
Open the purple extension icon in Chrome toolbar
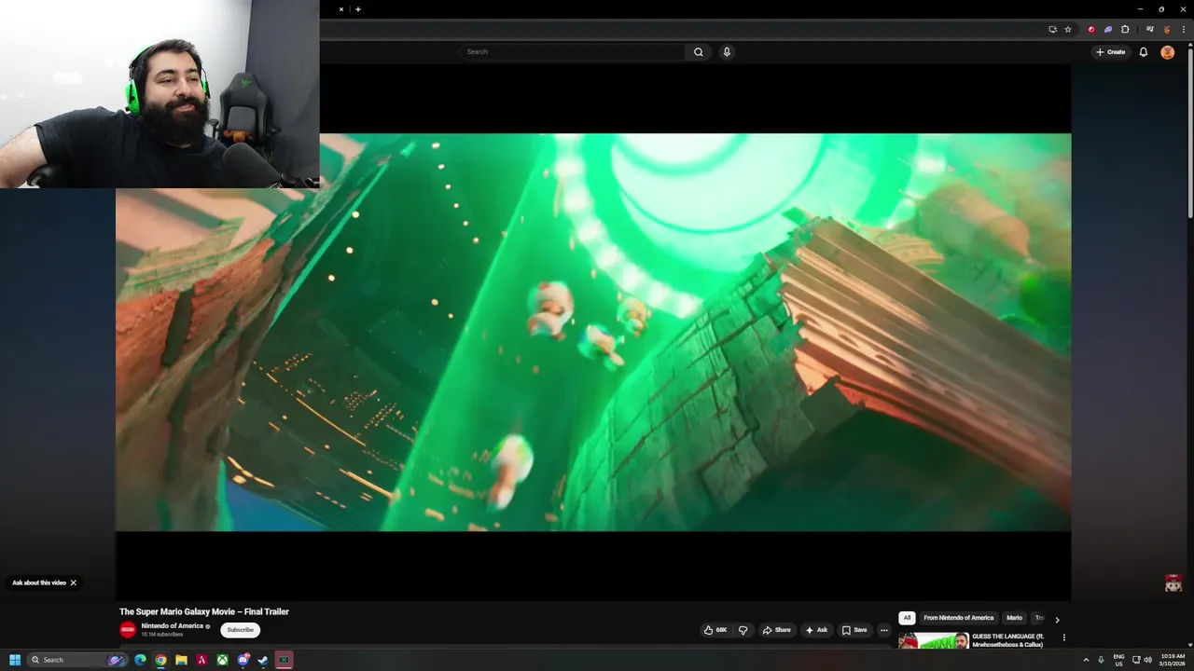[1108, 29]
